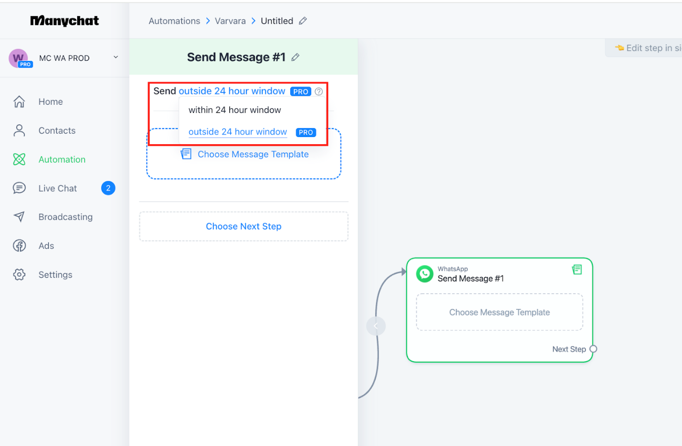
Task: Click the Broadcasting paper plane icon
Action: click(x=19, y=217)
